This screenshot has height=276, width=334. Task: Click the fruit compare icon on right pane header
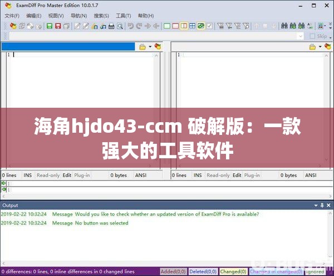pos(328,46)
